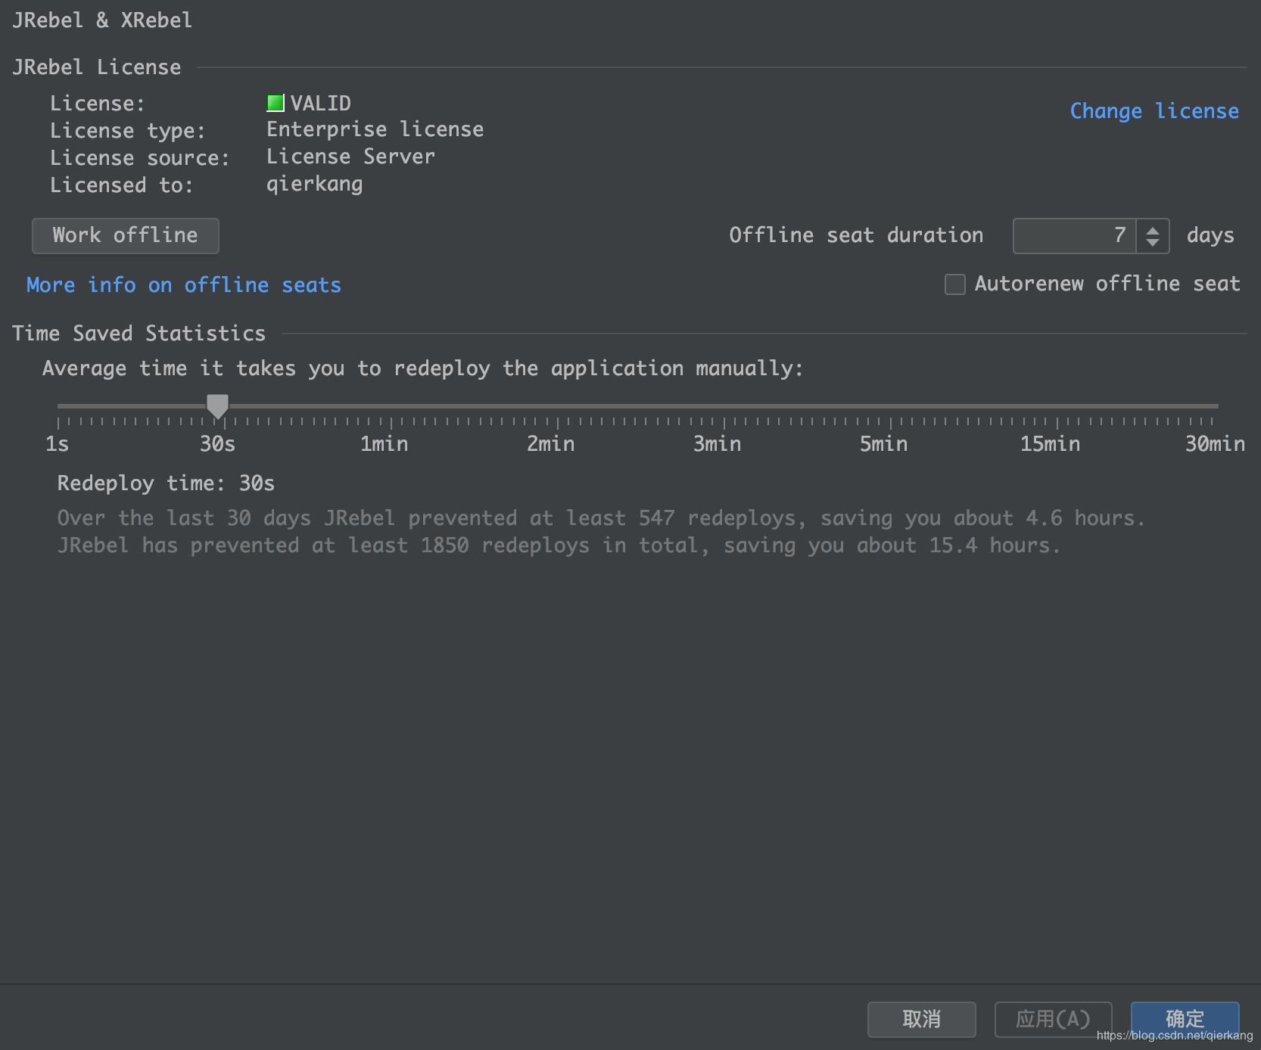
Task: Enable the Autorenew offline seat checkbox
Action: click(955, 284)
